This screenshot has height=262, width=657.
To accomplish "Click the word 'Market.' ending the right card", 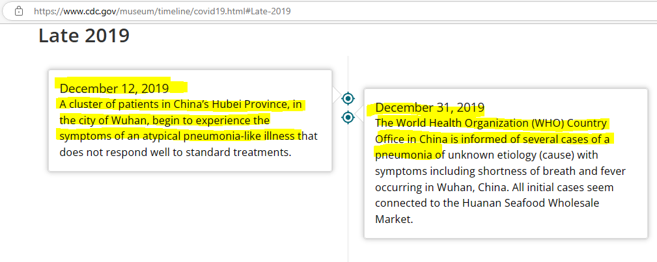I will coord(395,219).
